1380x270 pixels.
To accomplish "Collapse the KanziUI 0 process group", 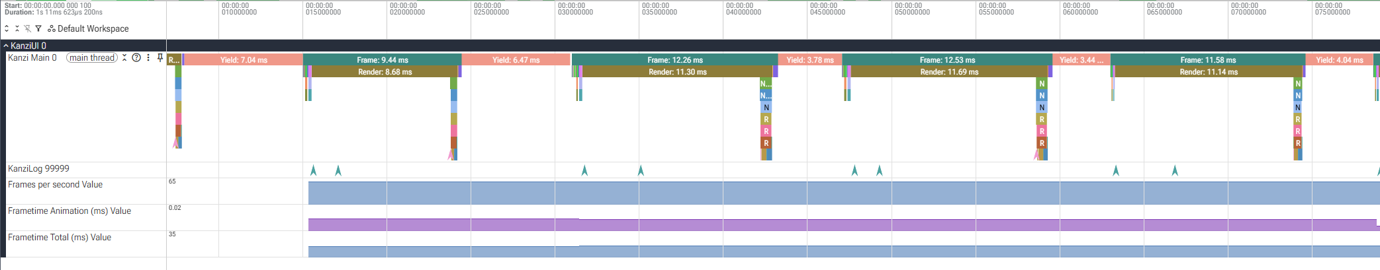I will [6, 46].
